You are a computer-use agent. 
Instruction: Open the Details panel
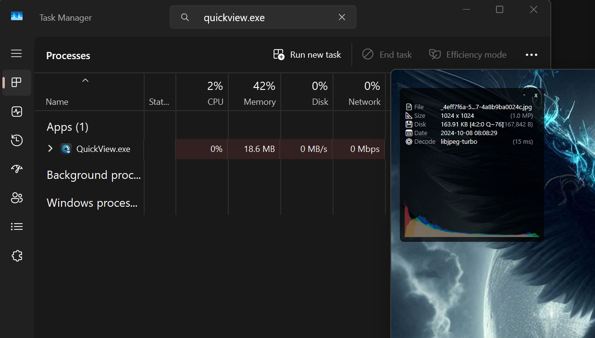[x=16, y=226]
